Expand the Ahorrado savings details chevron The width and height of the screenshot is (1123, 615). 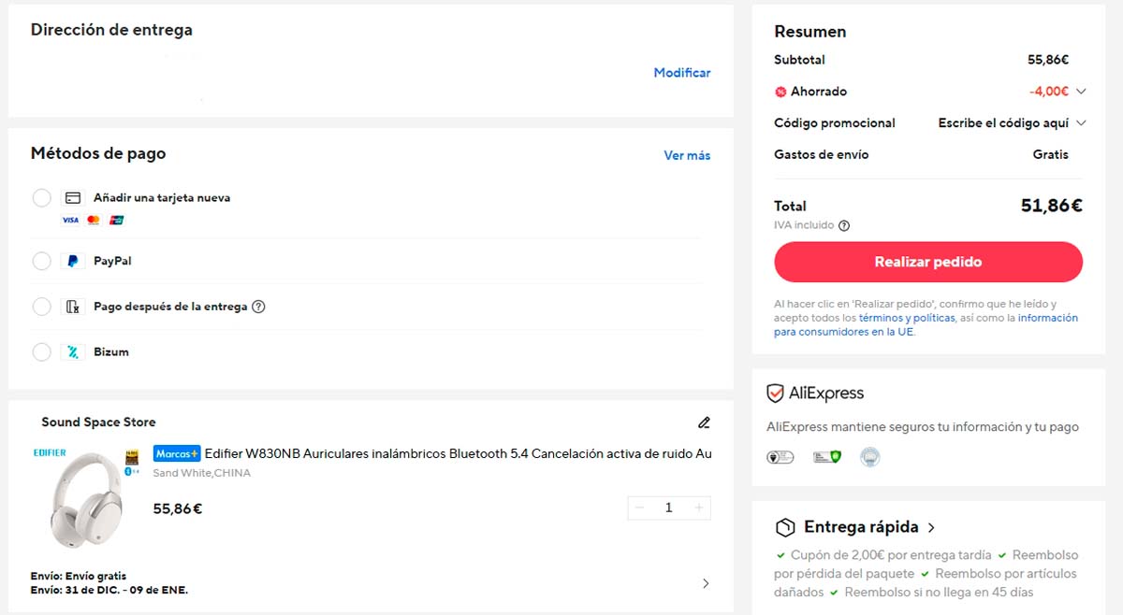[1081, 92]
